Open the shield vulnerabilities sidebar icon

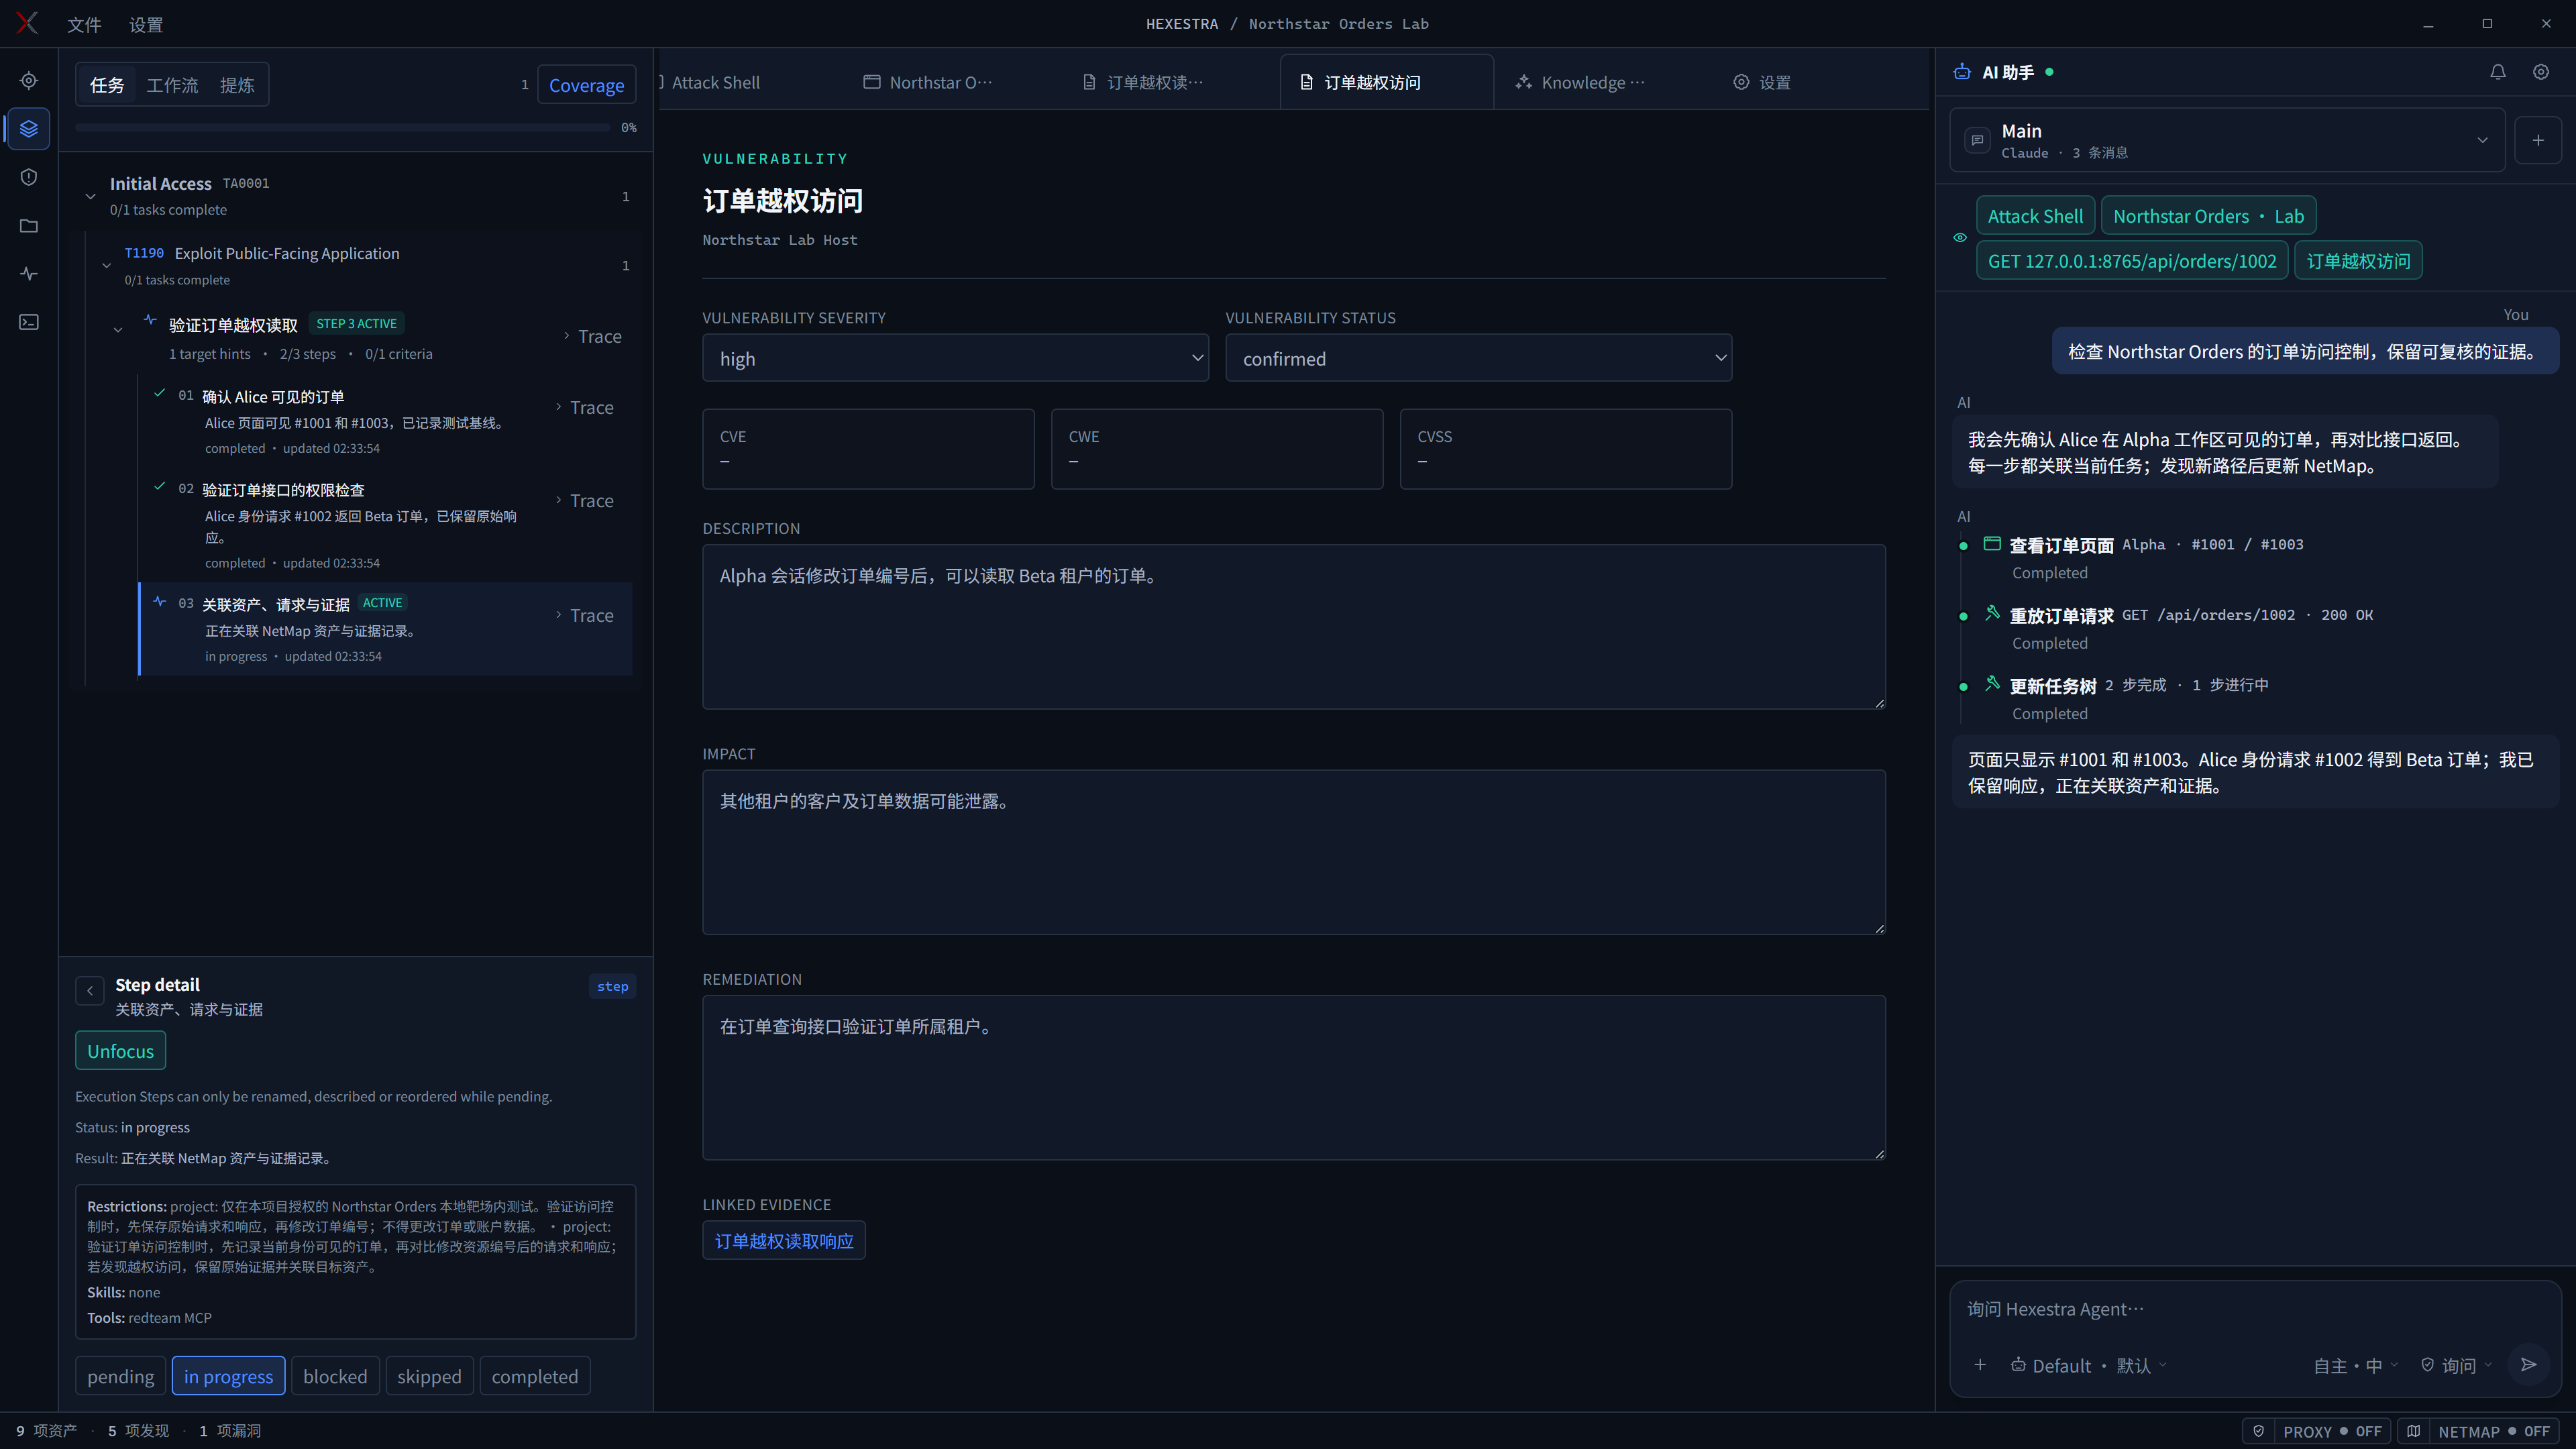point(29,177)
